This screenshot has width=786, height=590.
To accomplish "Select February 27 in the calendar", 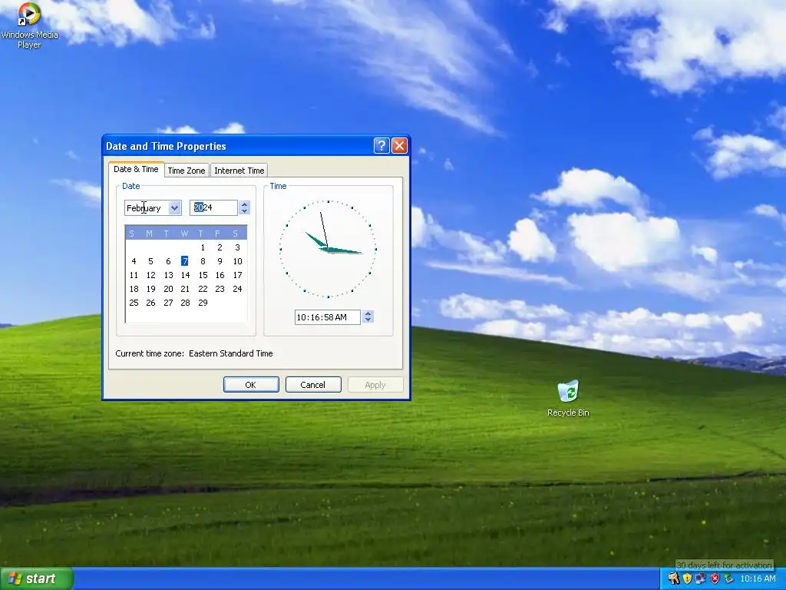I will pyautogui.click(x=168, y=303).
